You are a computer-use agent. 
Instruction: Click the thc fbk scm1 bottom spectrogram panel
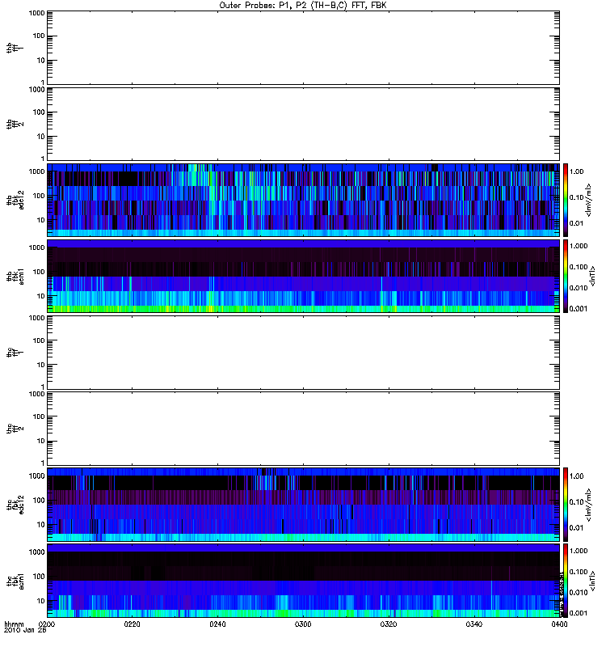(x=304, y=581)
